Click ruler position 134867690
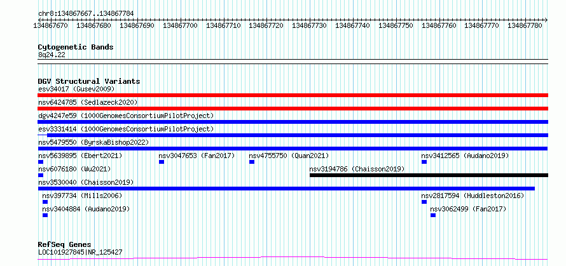Viewport: 566px width, 266px height. click(137, 25)
